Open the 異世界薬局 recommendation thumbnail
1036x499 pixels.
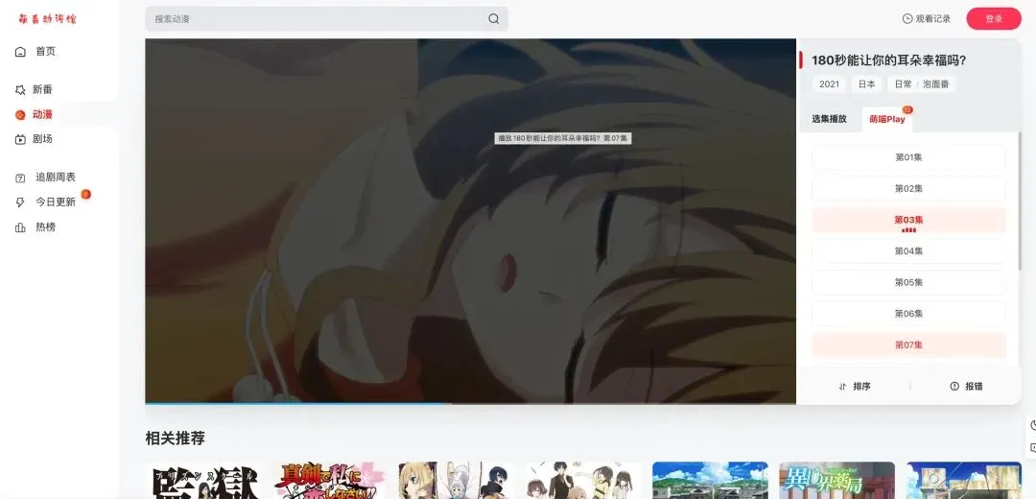pyautogui.click(x=837, y=481)
